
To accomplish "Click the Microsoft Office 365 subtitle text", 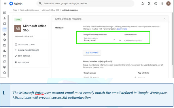I will coord(24,37).
